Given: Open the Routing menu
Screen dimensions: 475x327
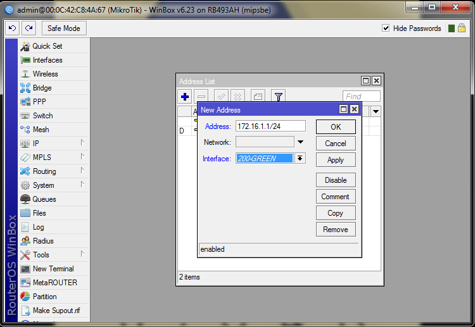Looking at the screenshot, I should 54,171.
